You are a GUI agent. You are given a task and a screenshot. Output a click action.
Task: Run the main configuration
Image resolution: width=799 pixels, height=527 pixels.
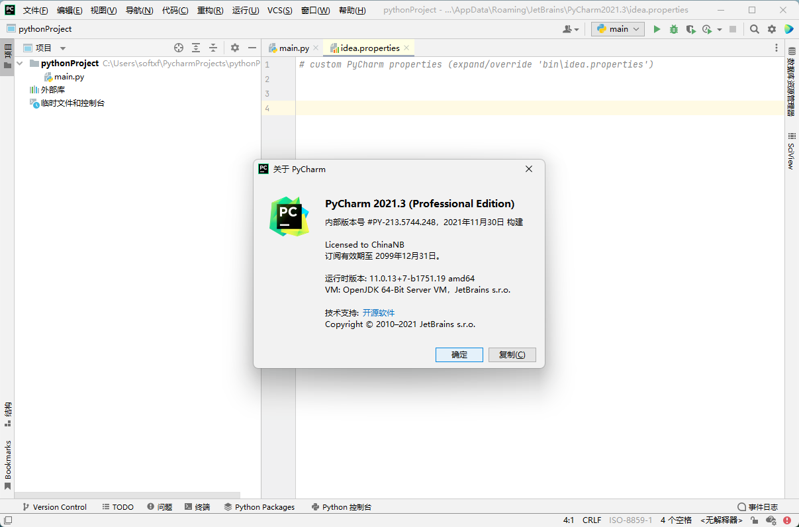(657, 29)
